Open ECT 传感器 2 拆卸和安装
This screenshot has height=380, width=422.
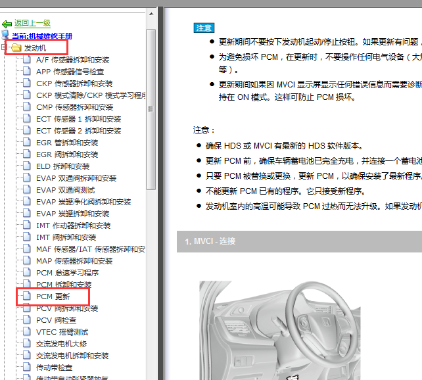click(x=79, y=131)
